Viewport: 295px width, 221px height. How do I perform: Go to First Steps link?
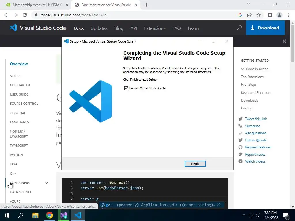[x=249, y=85]
